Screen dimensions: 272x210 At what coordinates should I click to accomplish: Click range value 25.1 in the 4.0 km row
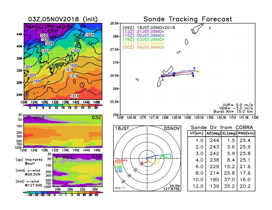point(245,160)
